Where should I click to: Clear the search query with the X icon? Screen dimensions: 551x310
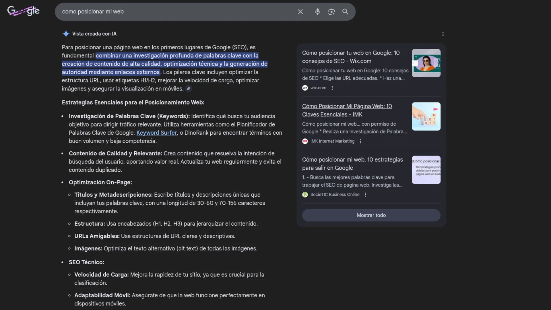pyautogui.click(x=300, y=12)
